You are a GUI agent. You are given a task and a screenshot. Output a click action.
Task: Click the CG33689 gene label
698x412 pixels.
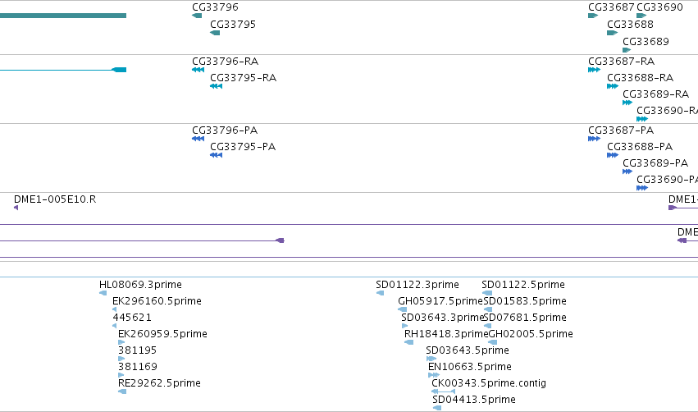[646, 41]
